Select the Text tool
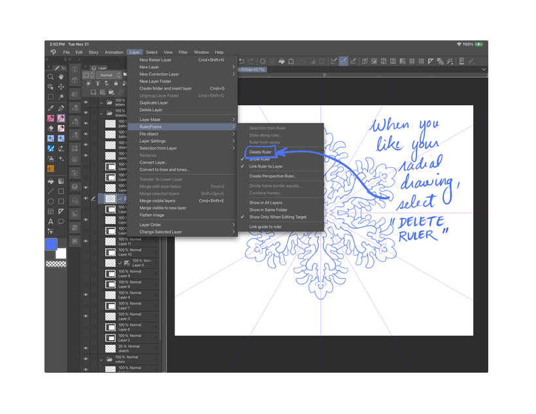 coord(50,221)
